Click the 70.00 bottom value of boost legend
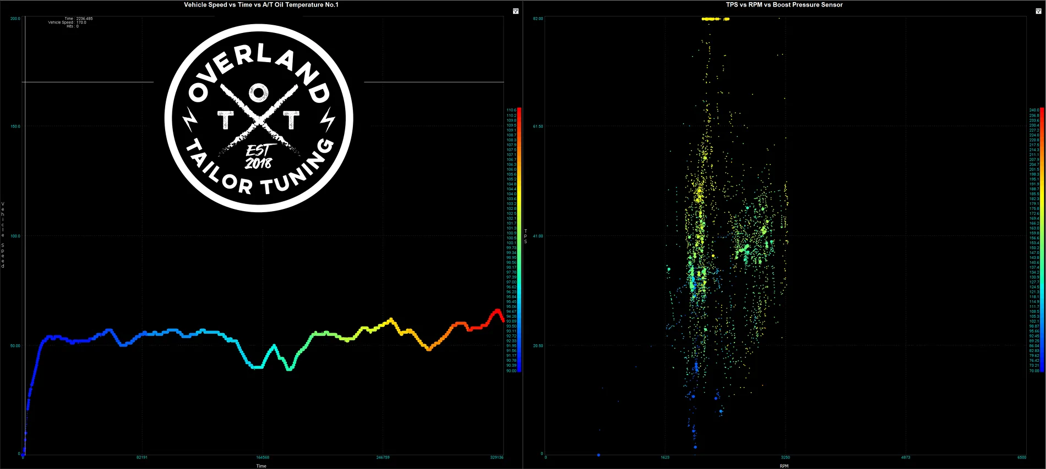1046x469 pixels. click(x=1034, y=371)
